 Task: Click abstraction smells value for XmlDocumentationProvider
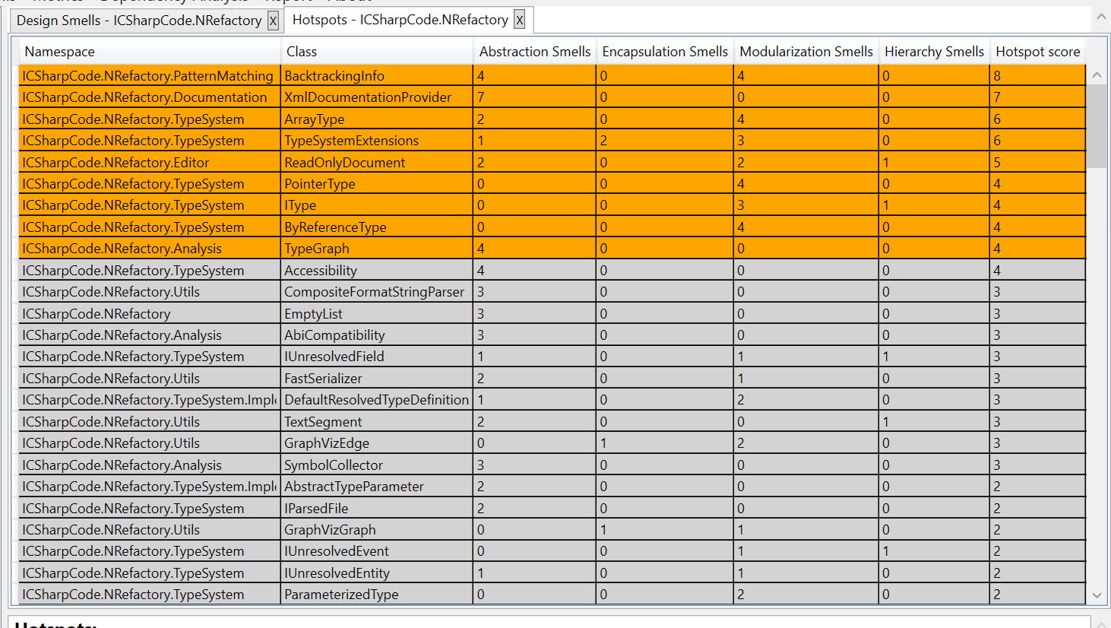(x=535, y=97)
